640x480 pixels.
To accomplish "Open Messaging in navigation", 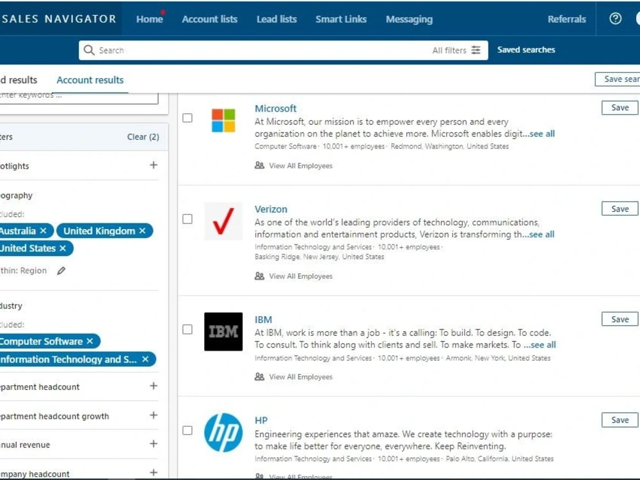I will coord(409,19).
